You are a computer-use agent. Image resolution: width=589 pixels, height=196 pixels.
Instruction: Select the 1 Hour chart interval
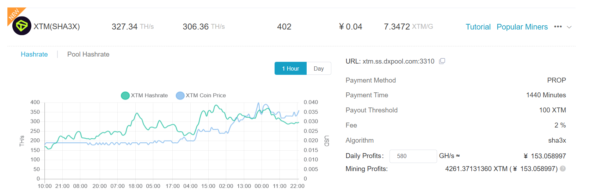click(x=290, y=68)
